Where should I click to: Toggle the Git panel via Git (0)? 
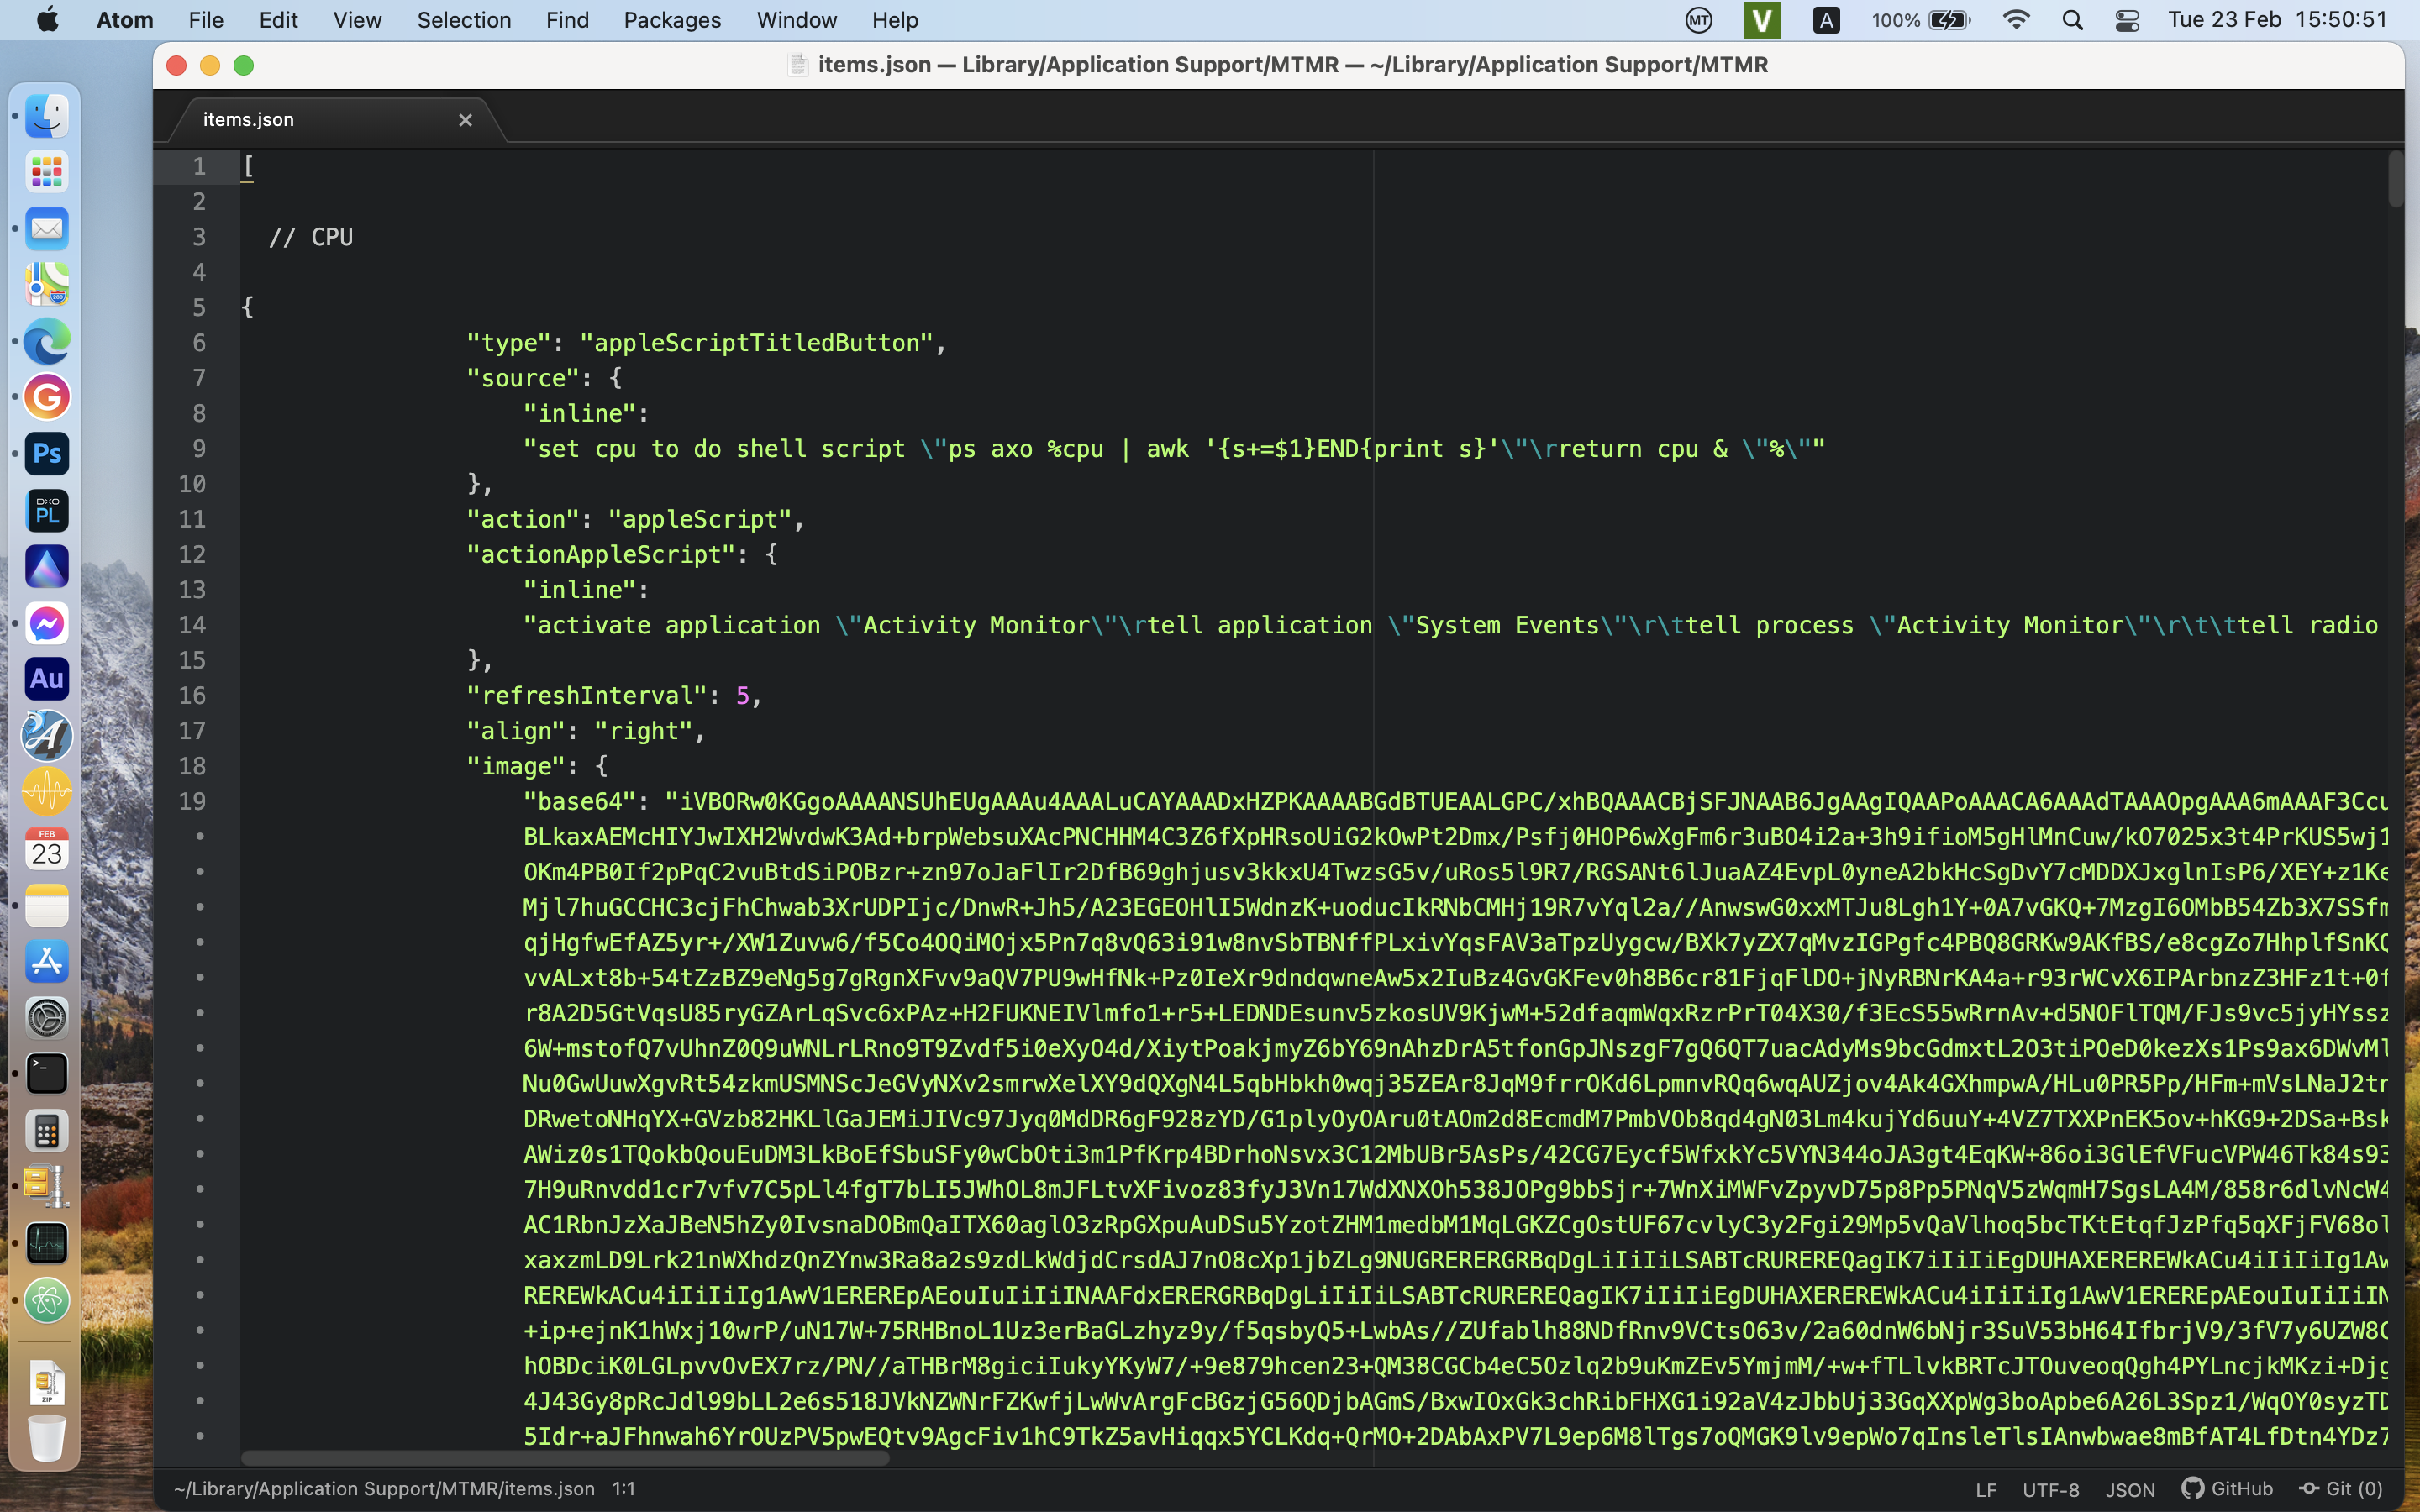click(2344, 1489)
